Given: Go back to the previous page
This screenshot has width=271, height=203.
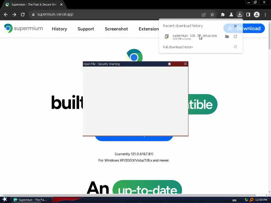Looking at the screenshot, I should [6, 15].
